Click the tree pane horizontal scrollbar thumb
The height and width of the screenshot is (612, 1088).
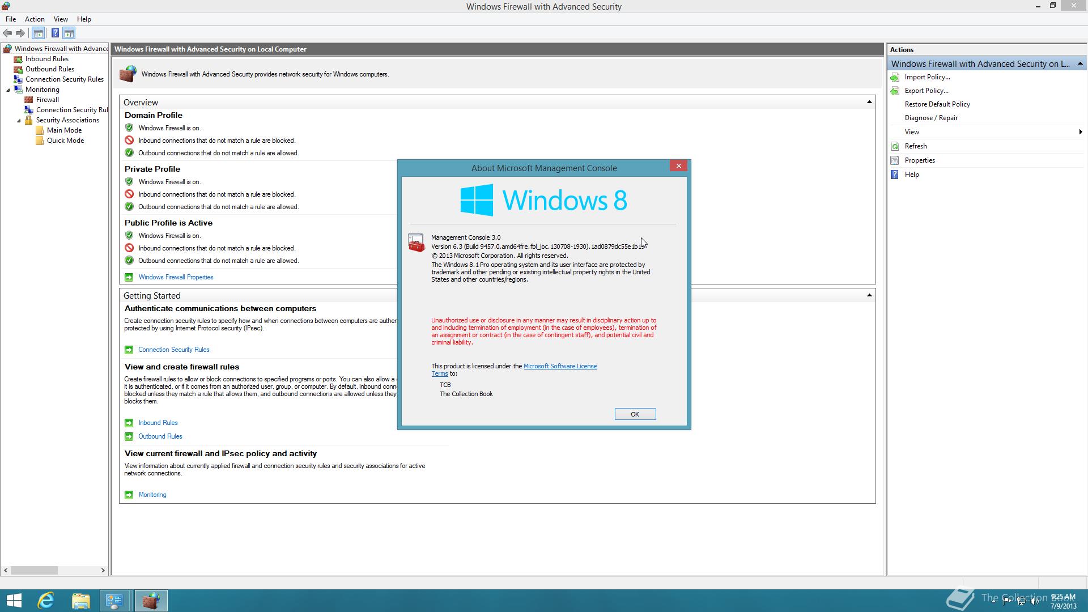tap(34, 570)
